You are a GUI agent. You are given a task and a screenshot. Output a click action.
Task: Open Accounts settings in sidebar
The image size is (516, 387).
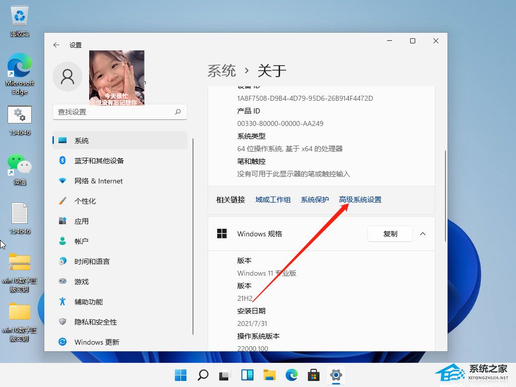[x=81, y=241]
